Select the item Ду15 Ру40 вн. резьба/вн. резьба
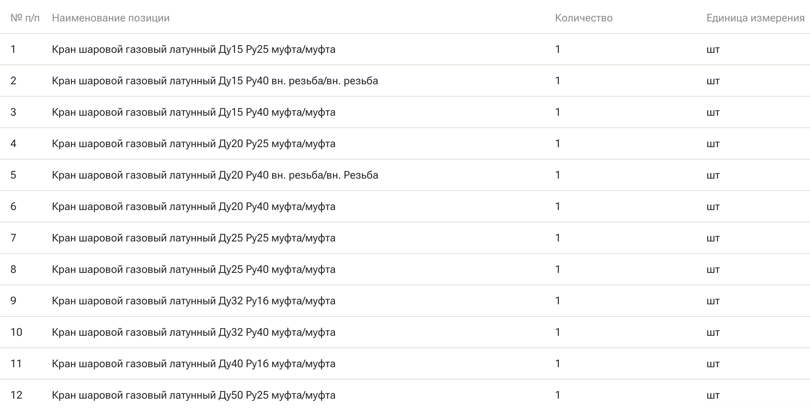810x408 pixels. point(215,81)
